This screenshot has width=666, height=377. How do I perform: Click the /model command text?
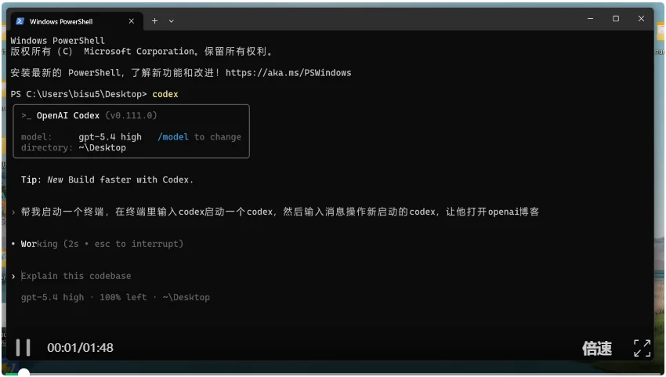pyautogui.click(x=172, y=136)
